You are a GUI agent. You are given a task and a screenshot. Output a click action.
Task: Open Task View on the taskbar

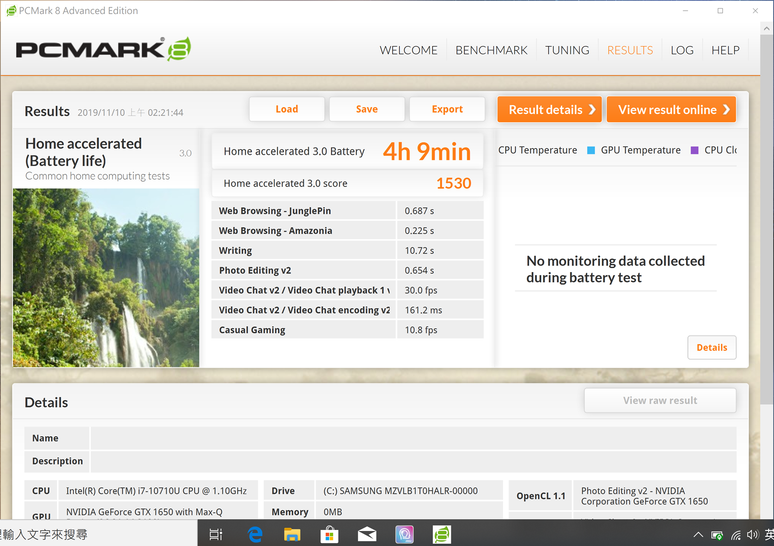point(216,534)
